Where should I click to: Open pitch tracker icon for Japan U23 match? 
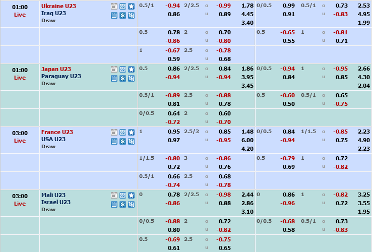122,69
